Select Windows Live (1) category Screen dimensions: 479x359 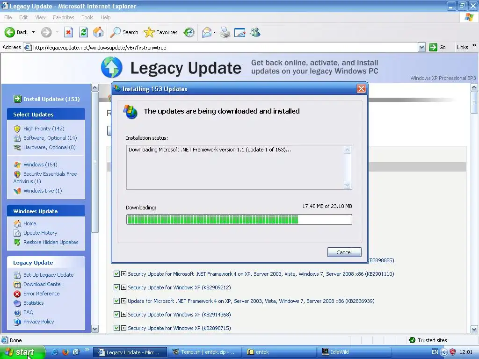[43, 191]
